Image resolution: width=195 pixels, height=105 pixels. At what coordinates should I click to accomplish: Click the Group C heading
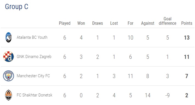coord(17,7)
